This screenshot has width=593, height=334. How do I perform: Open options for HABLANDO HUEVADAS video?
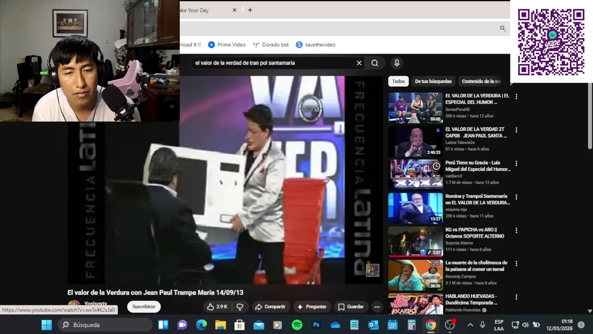pyautogui.click(x=516, y=297)
